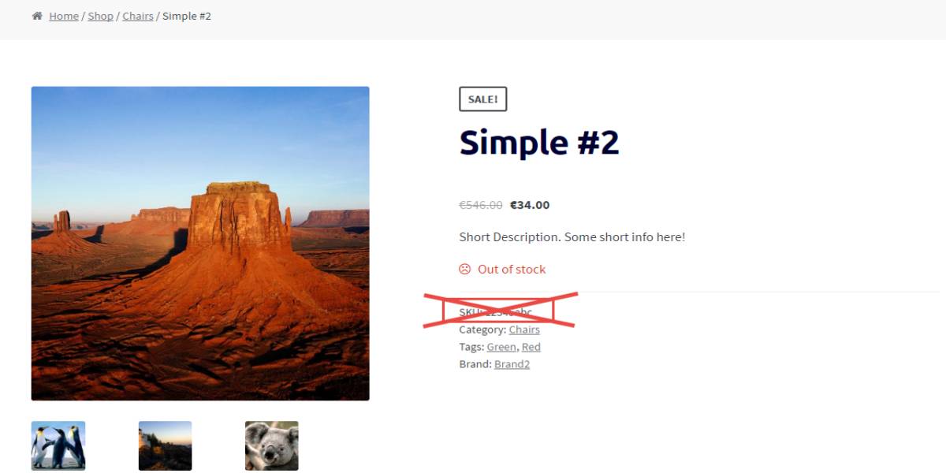The width and height of the screenshot is (946, 473).
Task: Open the Chairs category link
Action: [x=524, y=330]
